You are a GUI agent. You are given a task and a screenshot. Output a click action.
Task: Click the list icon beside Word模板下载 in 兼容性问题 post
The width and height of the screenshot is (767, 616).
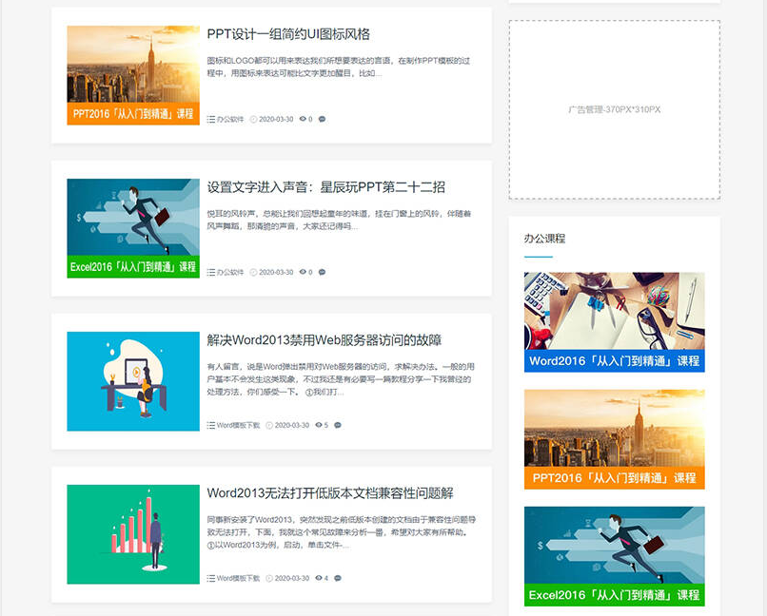pyautogui.click(x=210, y=578)
